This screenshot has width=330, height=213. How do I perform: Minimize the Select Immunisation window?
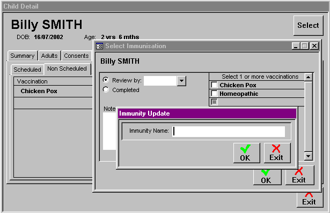[x=296, y=46]
